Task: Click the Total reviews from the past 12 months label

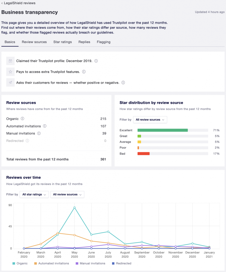Action: click(x=37, y=159)
